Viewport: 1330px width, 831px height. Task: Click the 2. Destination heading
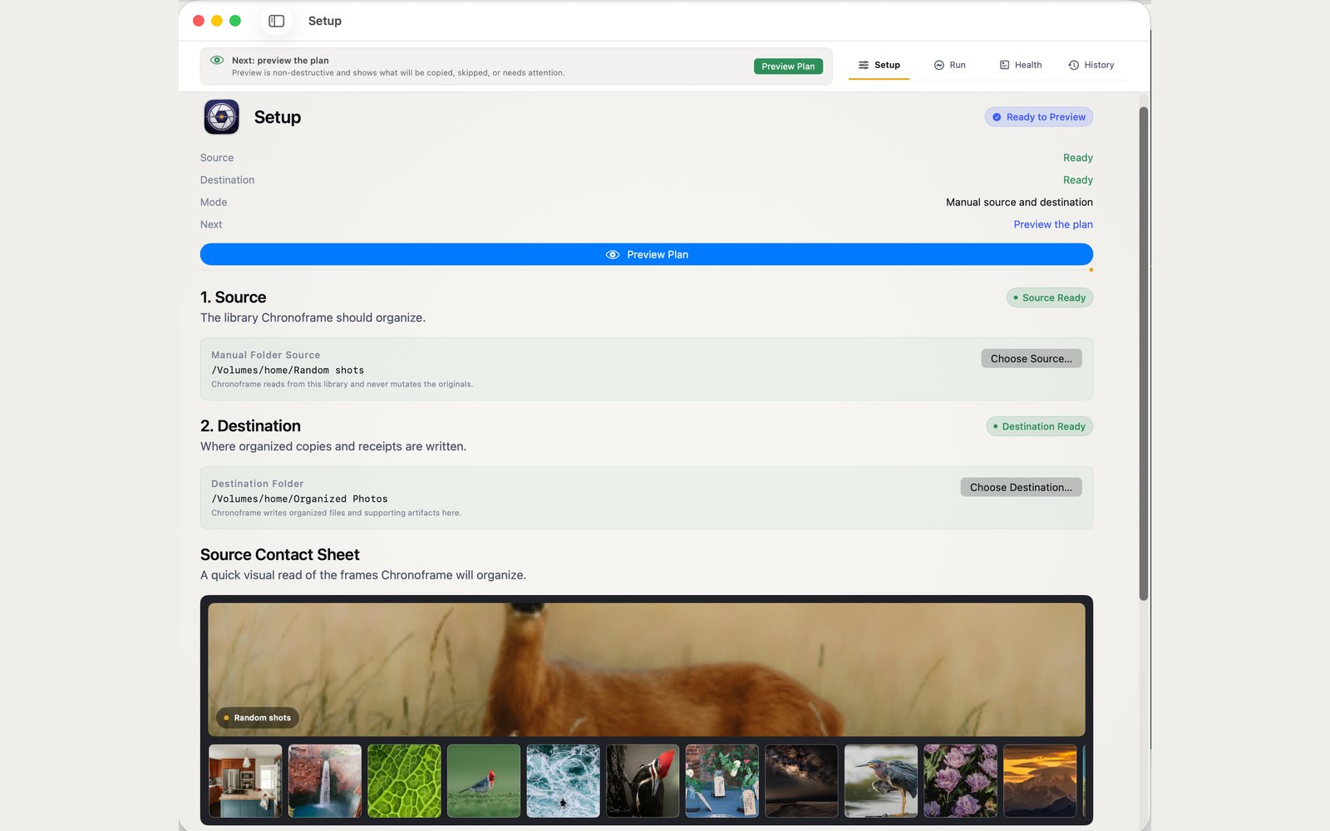250,426
